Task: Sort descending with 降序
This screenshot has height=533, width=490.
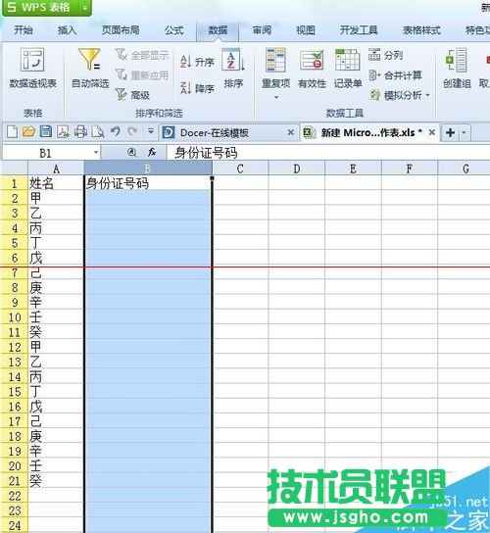Action: click(x=197, y=88)
